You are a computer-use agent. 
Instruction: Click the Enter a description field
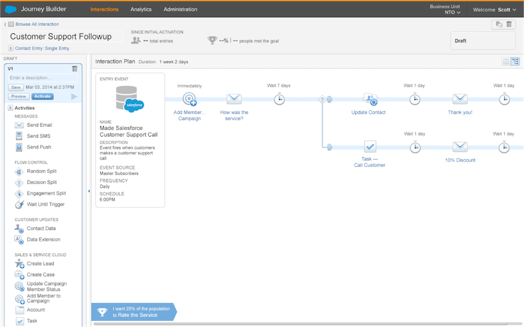[43, 78]
